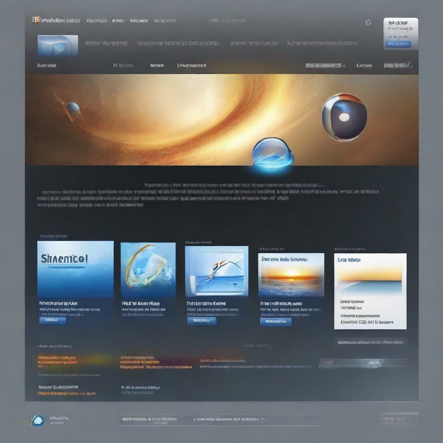
Task: Click the glowing blue glass orb in banner
Action: pos(273,153)
